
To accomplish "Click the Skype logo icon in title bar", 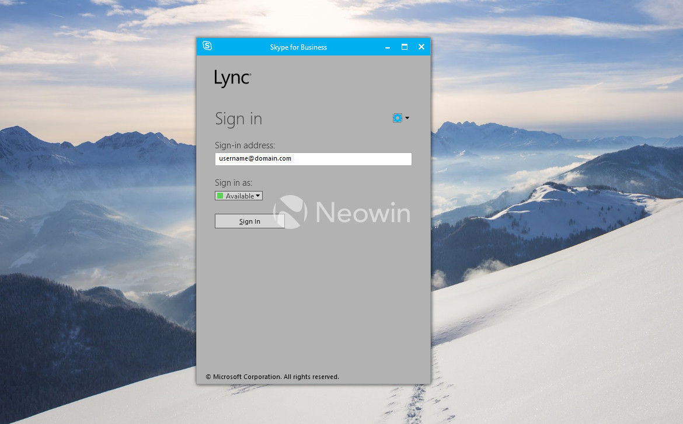I will click(x=207, y=46).
